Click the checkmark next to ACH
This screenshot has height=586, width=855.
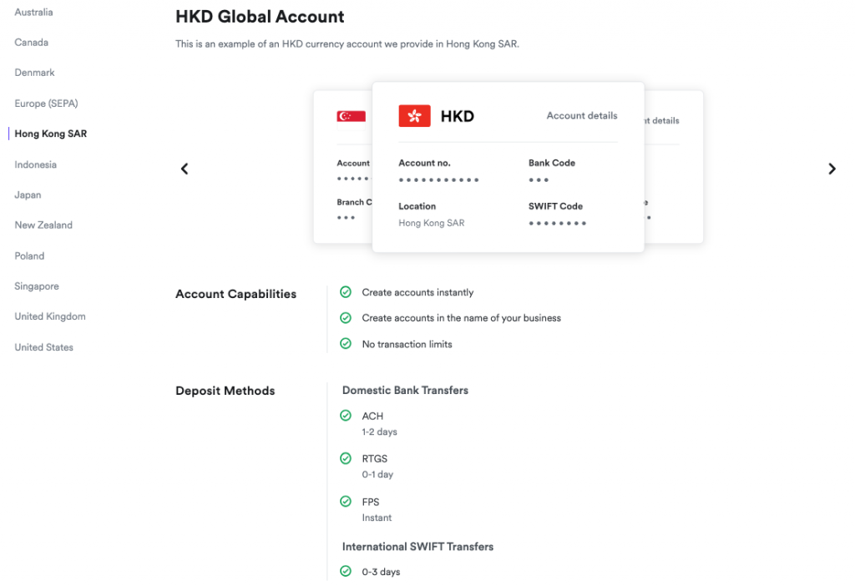tap(346, 416)
